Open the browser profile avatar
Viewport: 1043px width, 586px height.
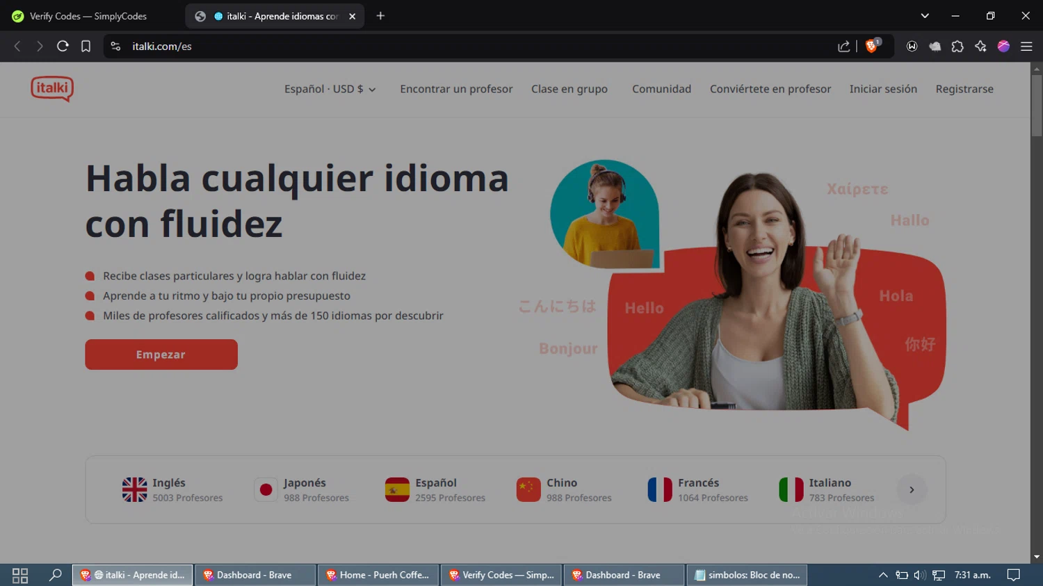(1003, 47)
